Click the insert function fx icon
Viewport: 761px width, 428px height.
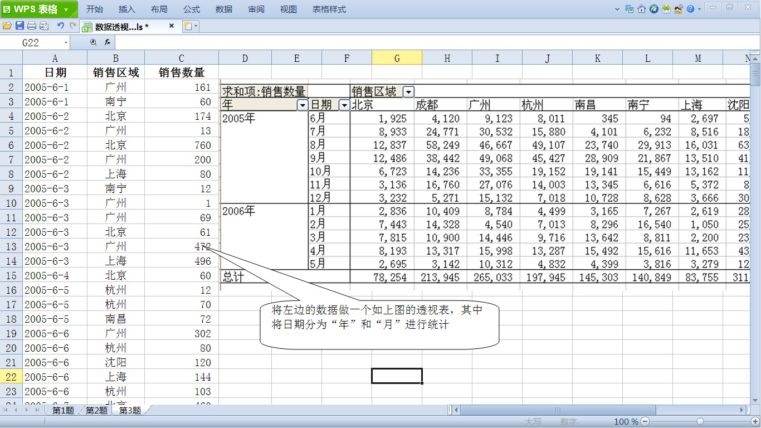[x=108, y=42]
